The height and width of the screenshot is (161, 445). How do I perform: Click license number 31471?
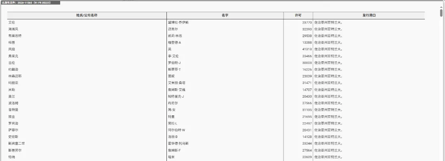coord(307,83)
